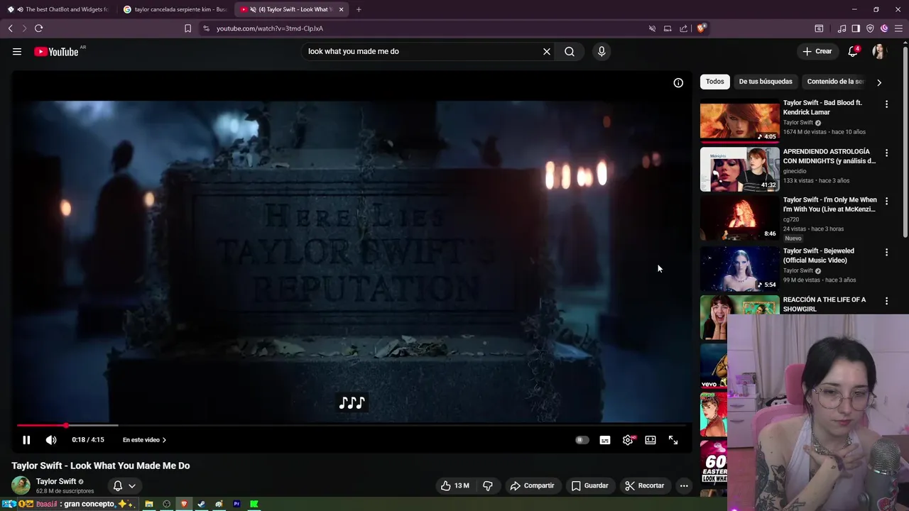Open the subscription notification dropdown
The width and height of the screenshot is (909, 511).
pyautogui.click(x=124, y=485)
